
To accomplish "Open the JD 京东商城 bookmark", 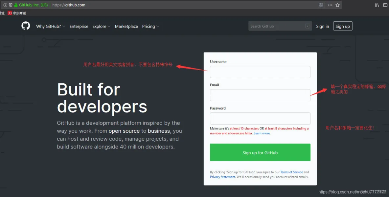I will pos(17,13).
